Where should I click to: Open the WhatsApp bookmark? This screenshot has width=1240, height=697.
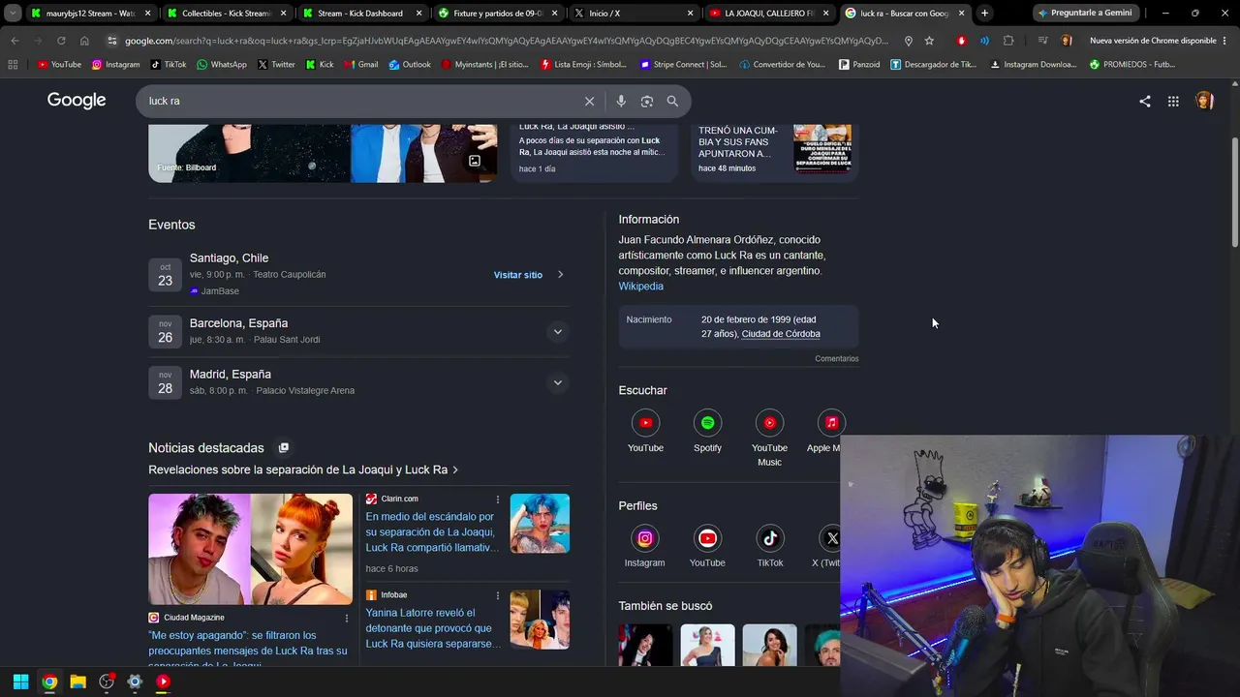pos(221,65)
